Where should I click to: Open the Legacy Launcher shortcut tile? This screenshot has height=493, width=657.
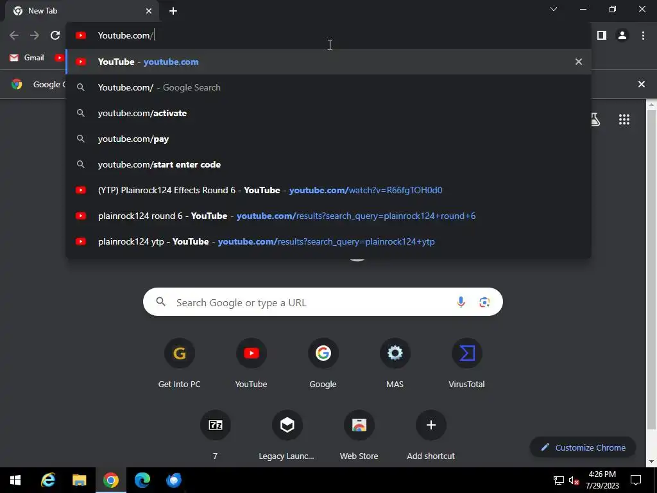(x=287, y=436)
